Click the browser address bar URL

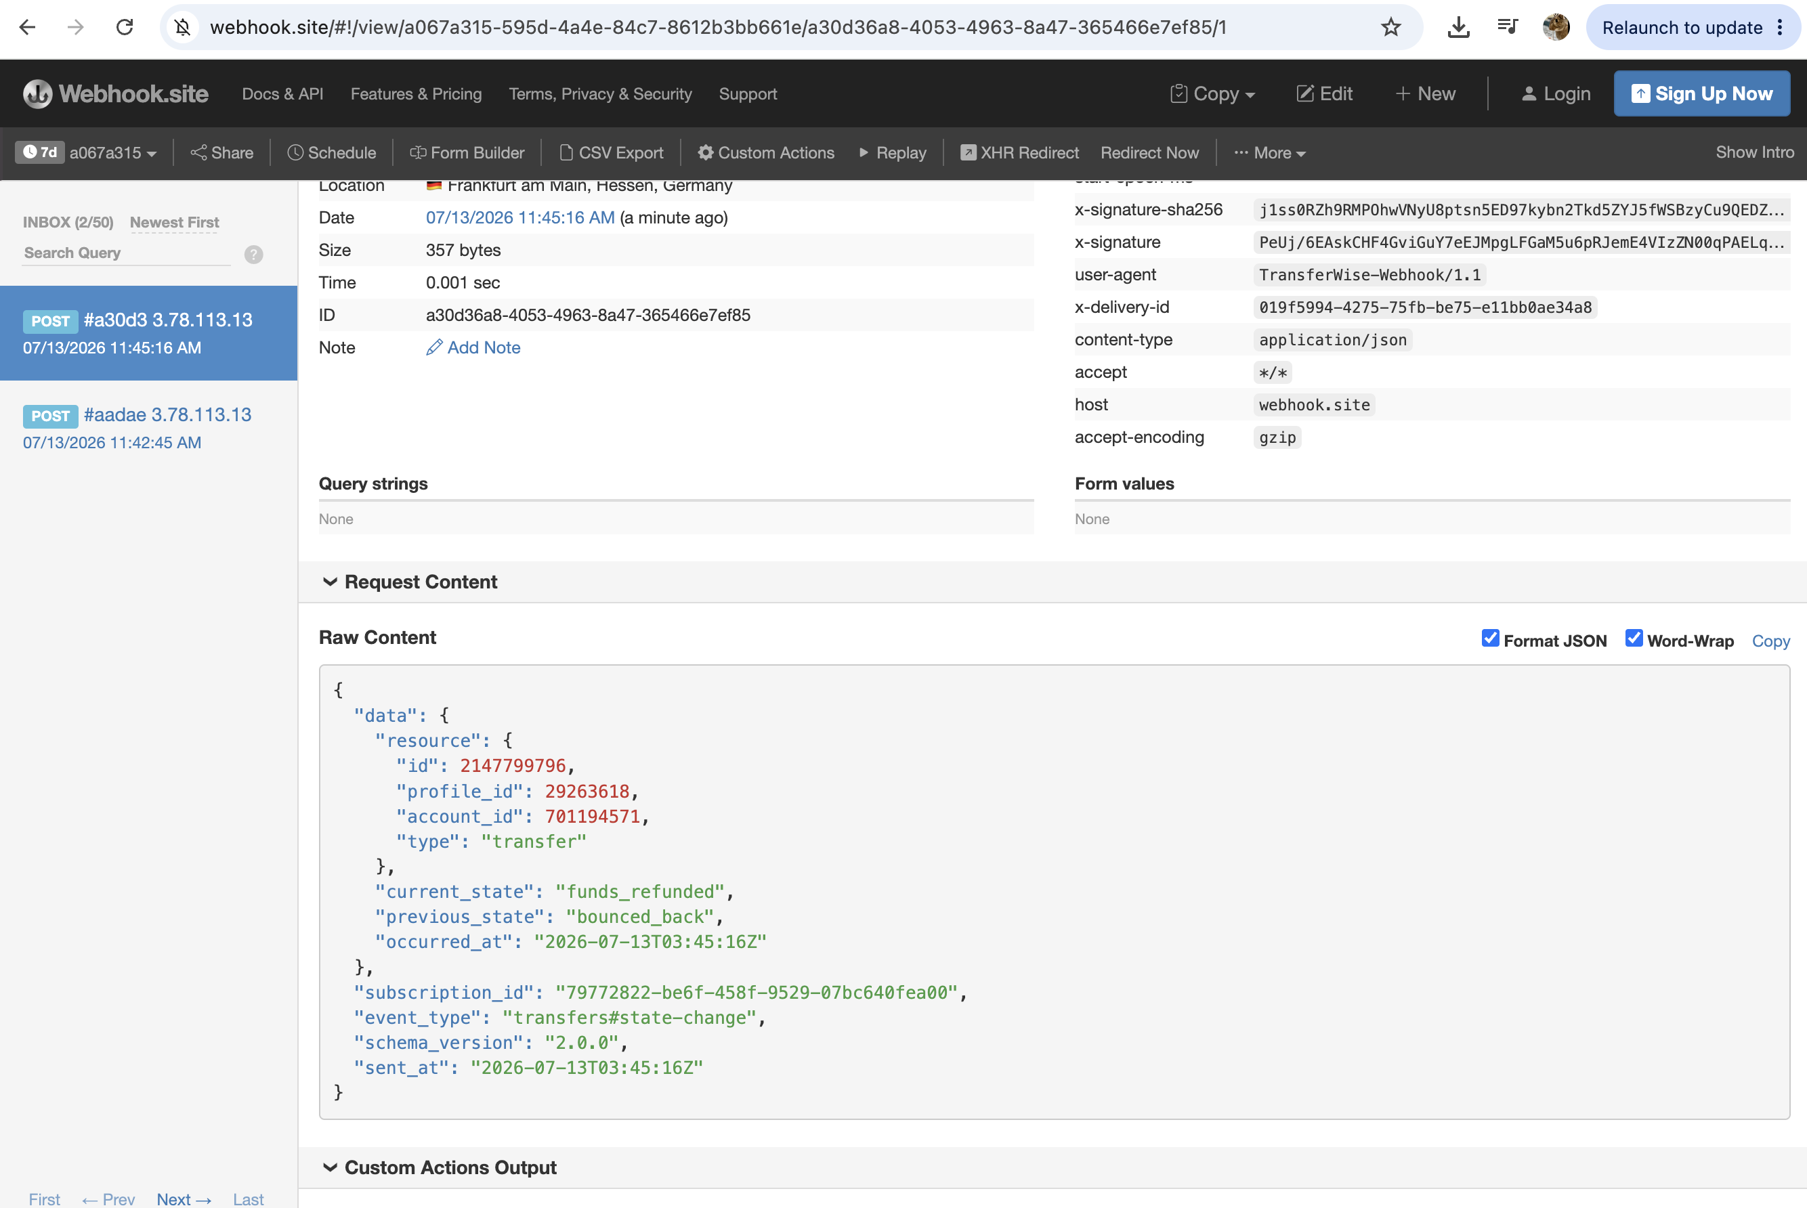(717, 28)
